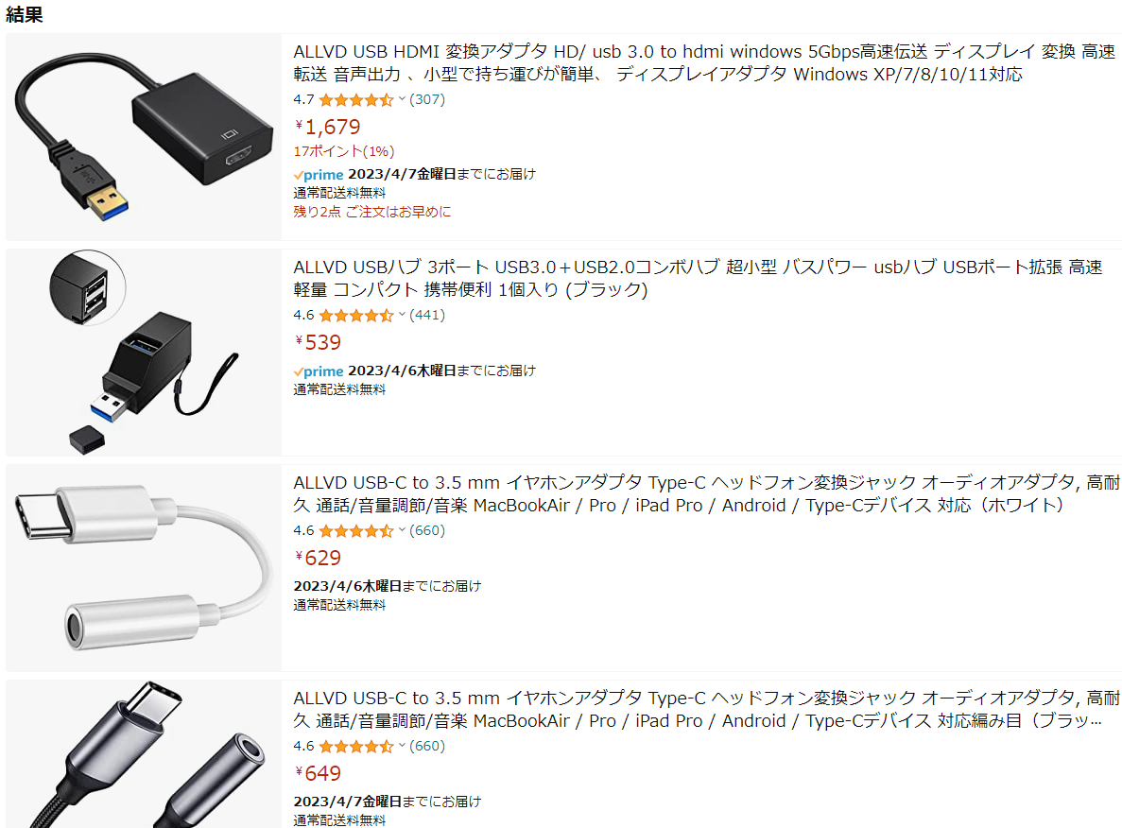Open the ALLVD USB HDMI adapter title link

[x=704, y=63]
